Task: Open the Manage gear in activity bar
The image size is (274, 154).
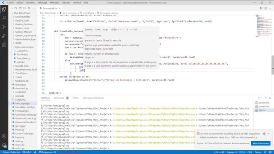Action: [x=4, y=145]
